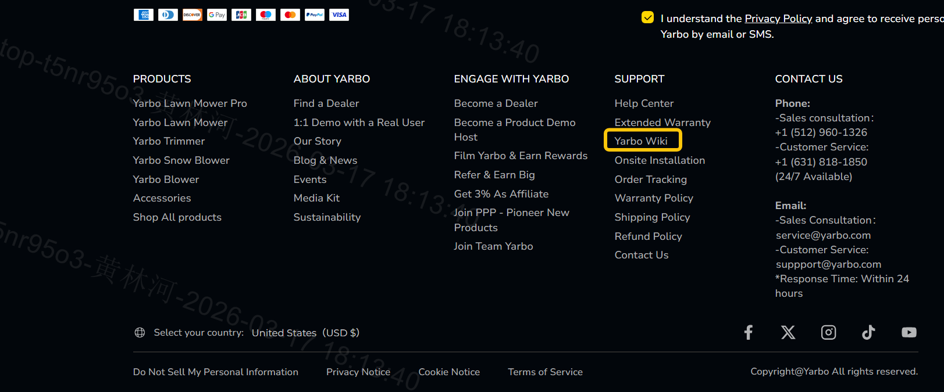
Task: Click the PayPal payment icon
Action: [x=315, y=15]
